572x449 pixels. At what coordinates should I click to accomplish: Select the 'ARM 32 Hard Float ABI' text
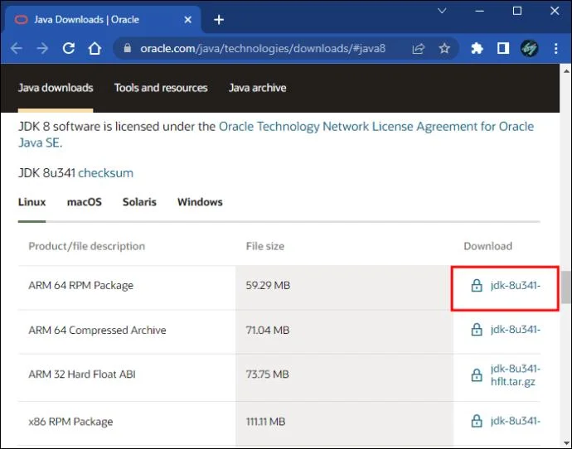(x=82, y=374)
